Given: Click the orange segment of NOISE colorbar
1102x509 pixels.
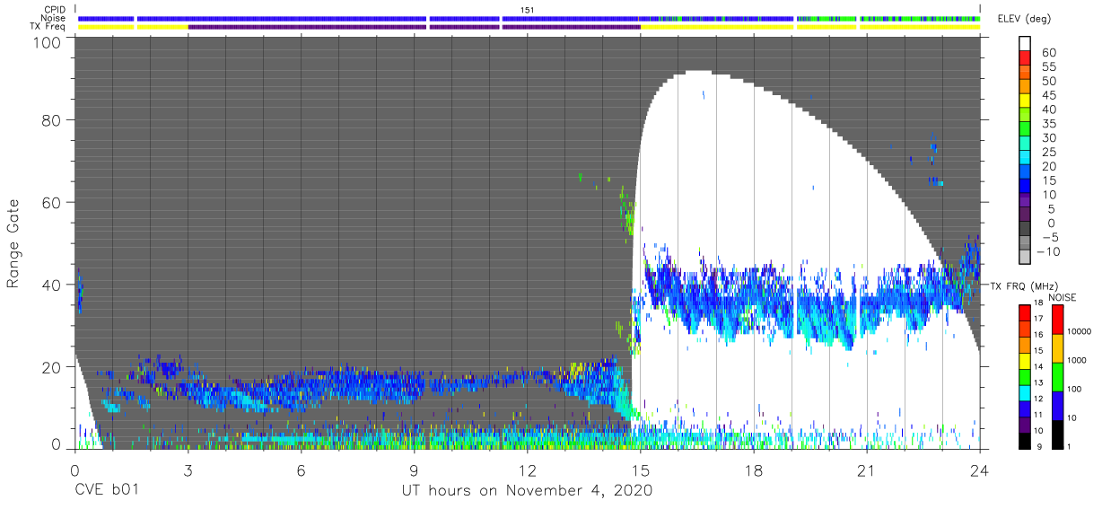Looking at the screenshot, I should point(1058,348).
